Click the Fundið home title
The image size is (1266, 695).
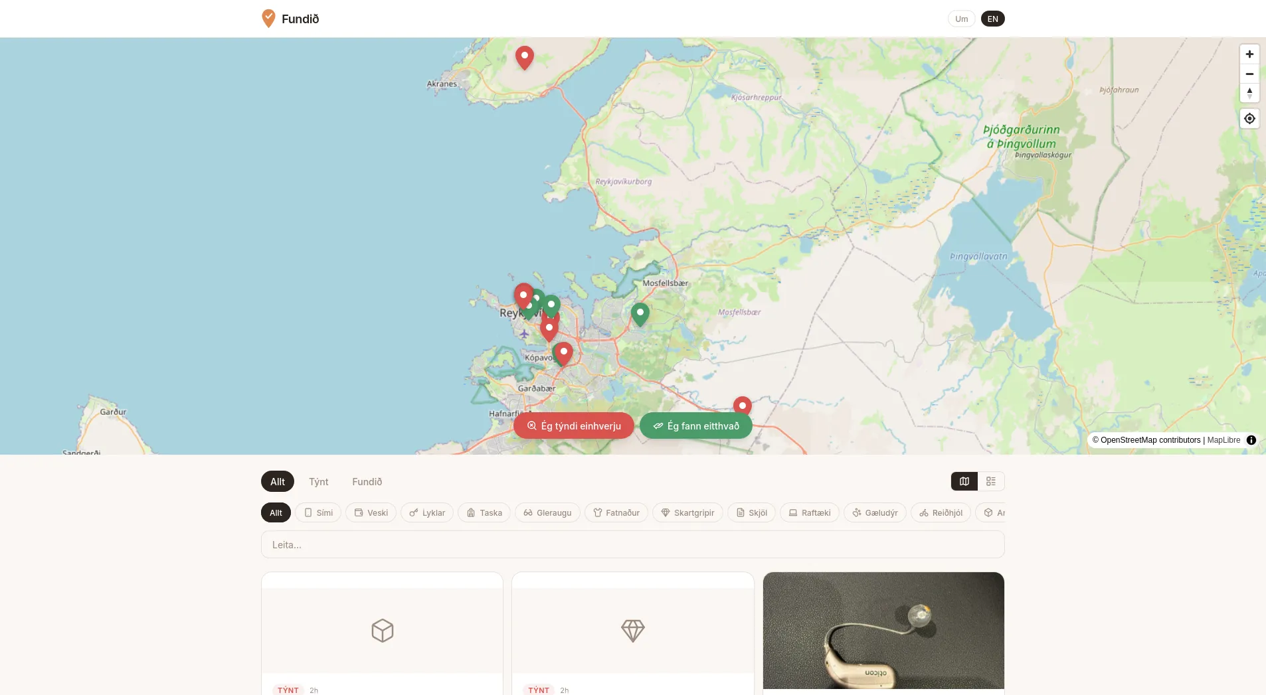pos(300,19)
